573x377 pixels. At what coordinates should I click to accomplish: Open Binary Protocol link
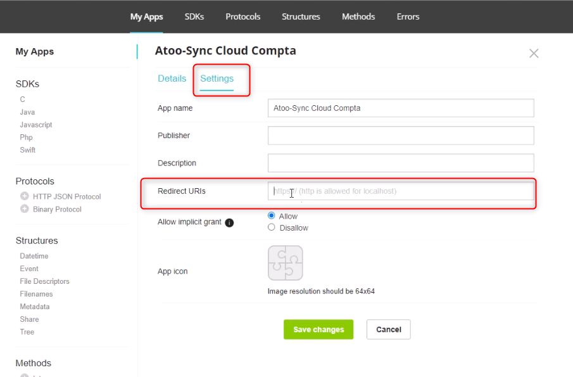click(57, 210)
